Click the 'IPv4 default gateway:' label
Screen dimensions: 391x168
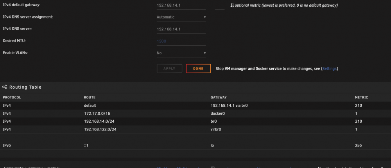[22, 5]
